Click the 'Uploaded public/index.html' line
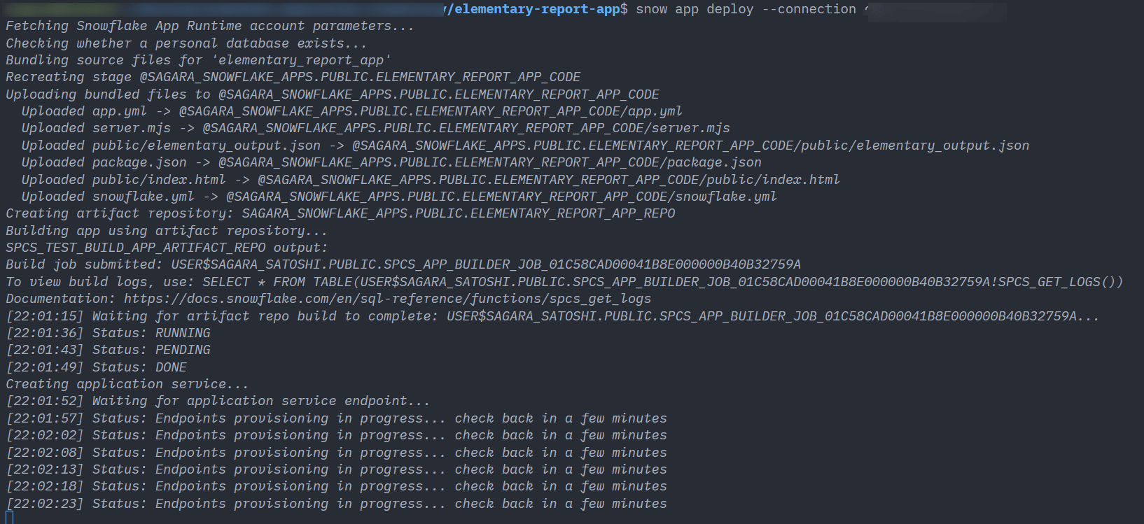This screenshot has width=1144, height=524. tap(431, 180)
